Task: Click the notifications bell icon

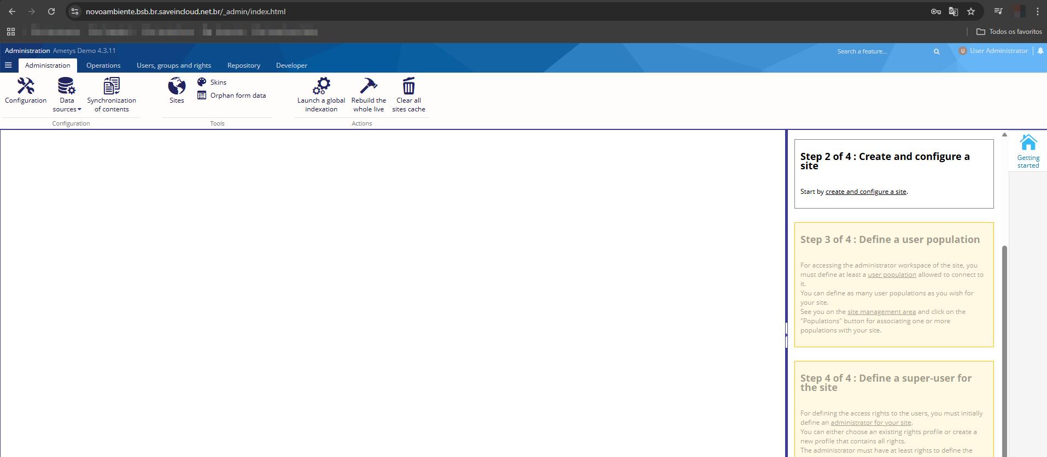Action: coord(1040,51)
